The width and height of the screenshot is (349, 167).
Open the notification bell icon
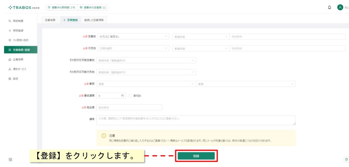(329, 8)
